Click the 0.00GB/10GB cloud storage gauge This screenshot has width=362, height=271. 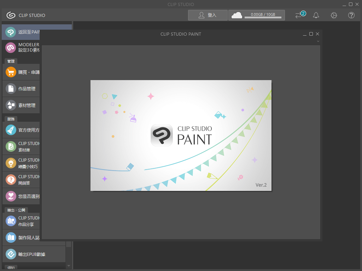click(x=257, y=15)
